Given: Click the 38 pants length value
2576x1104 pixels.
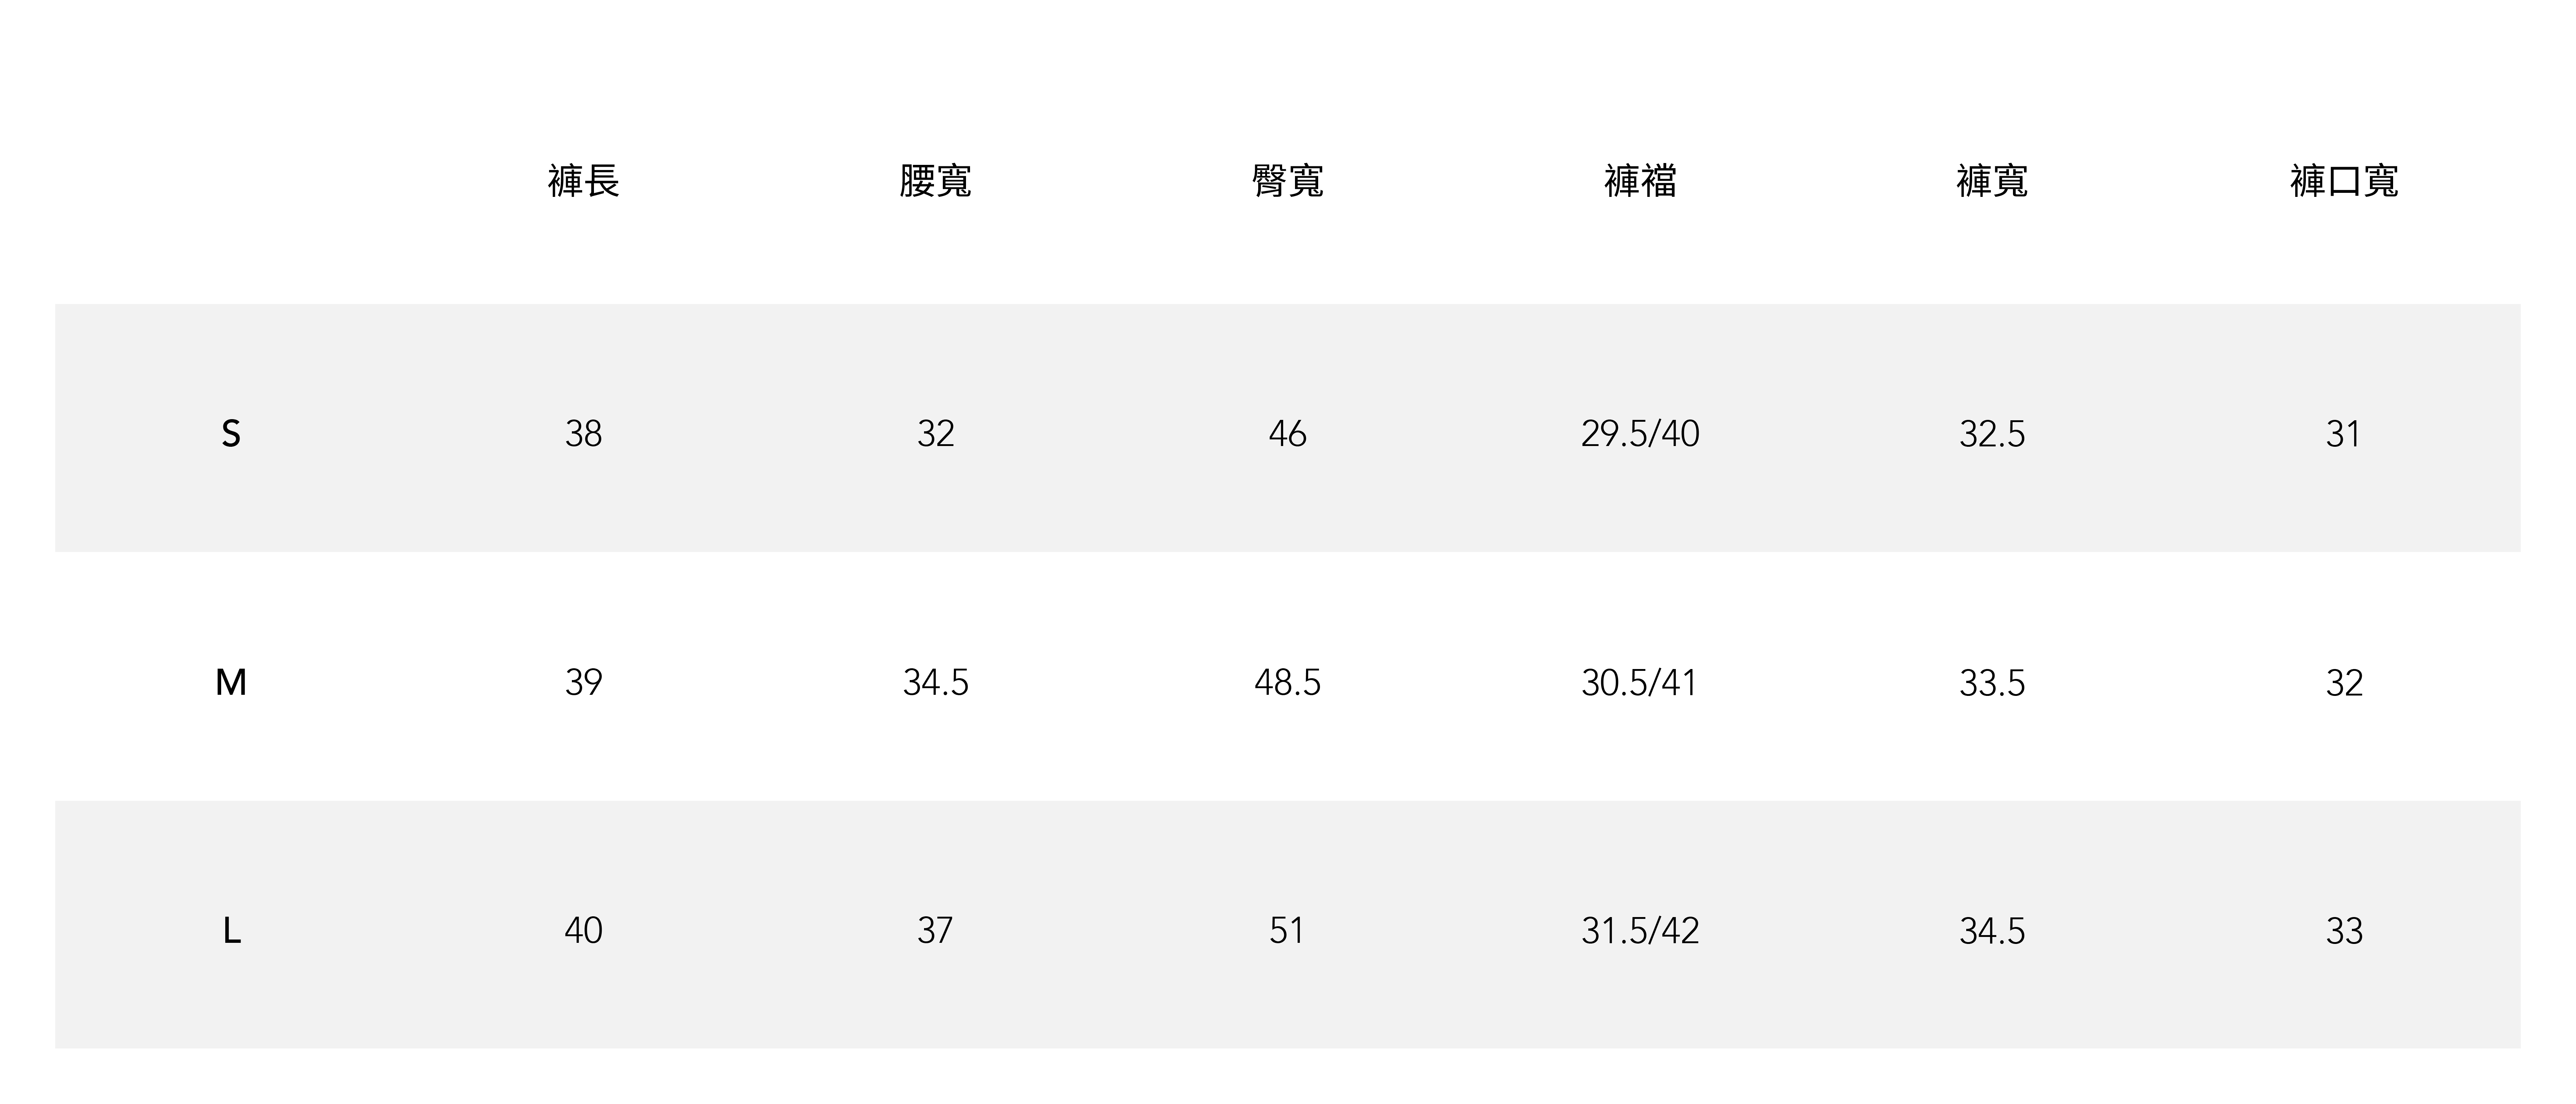Looking at the screenshot, I should pyautogui.click(x=584, y=434).
